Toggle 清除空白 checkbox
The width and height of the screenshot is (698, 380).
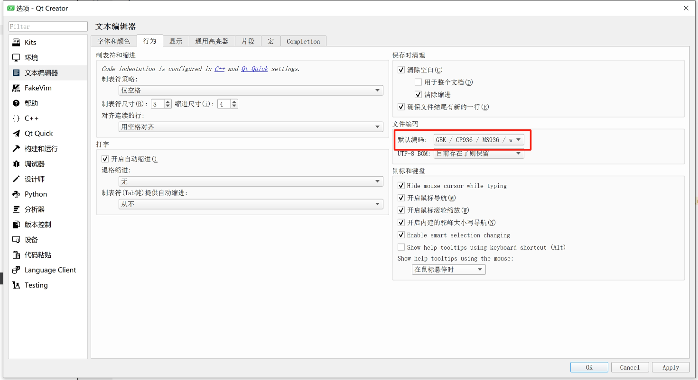pos(401,70)
